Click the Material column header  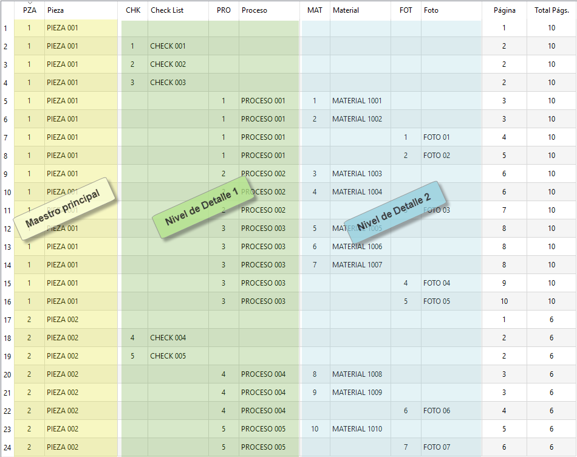point(346,10)
